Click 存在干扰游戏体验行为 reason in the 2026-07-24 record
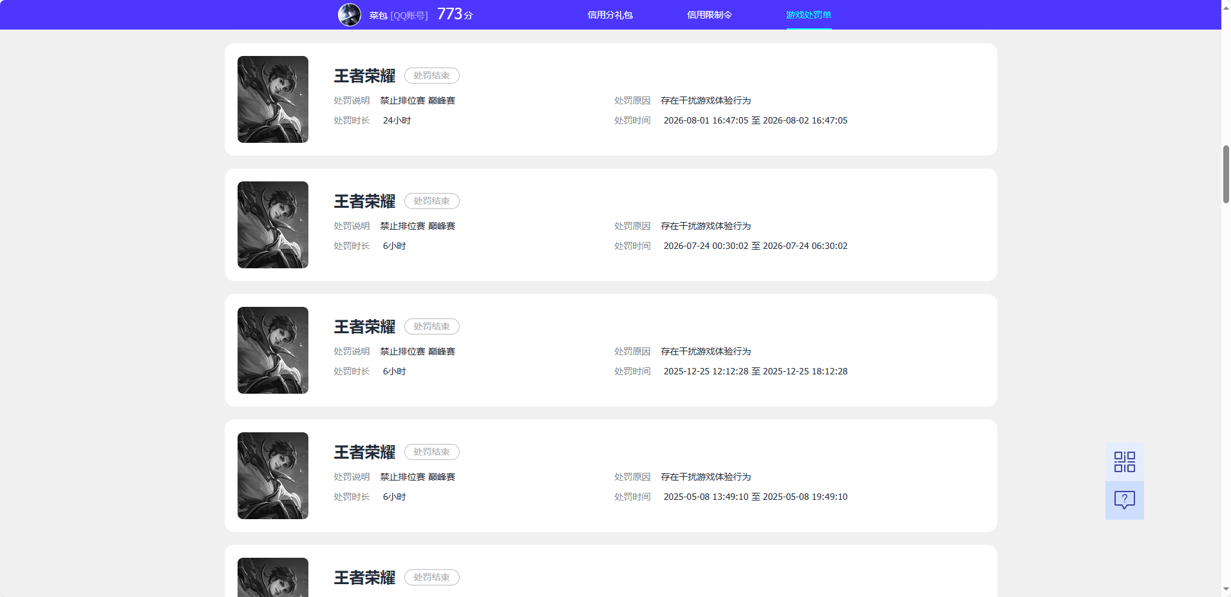The image size is (1231, 597). [x=706, y=226]
